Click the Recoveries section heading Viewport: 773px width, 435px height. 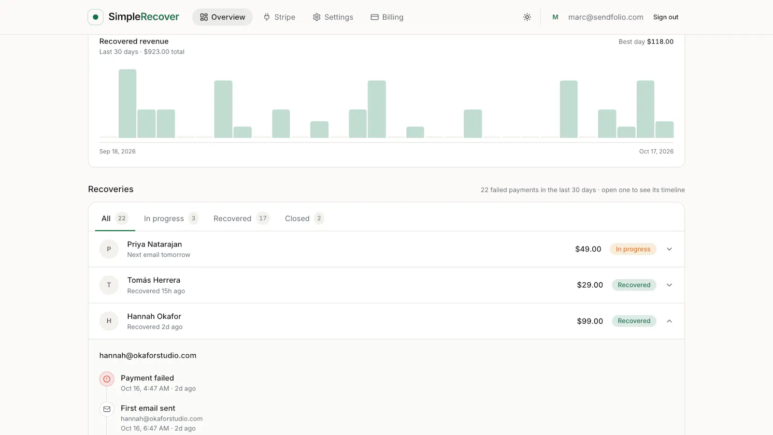(111, 189)
